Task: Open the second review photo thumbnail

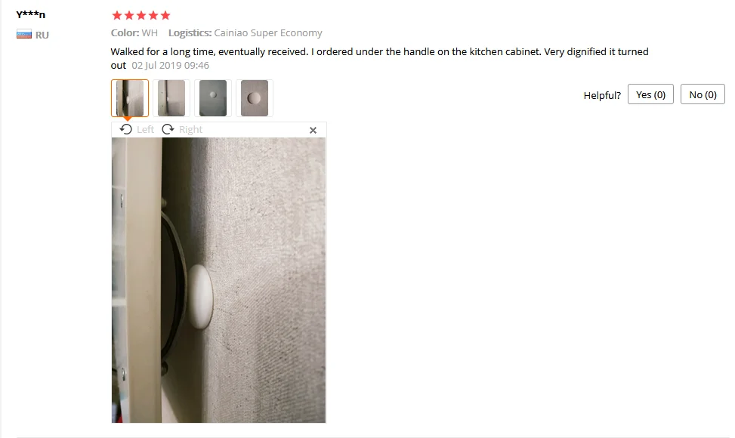Action: coord(171,98)
